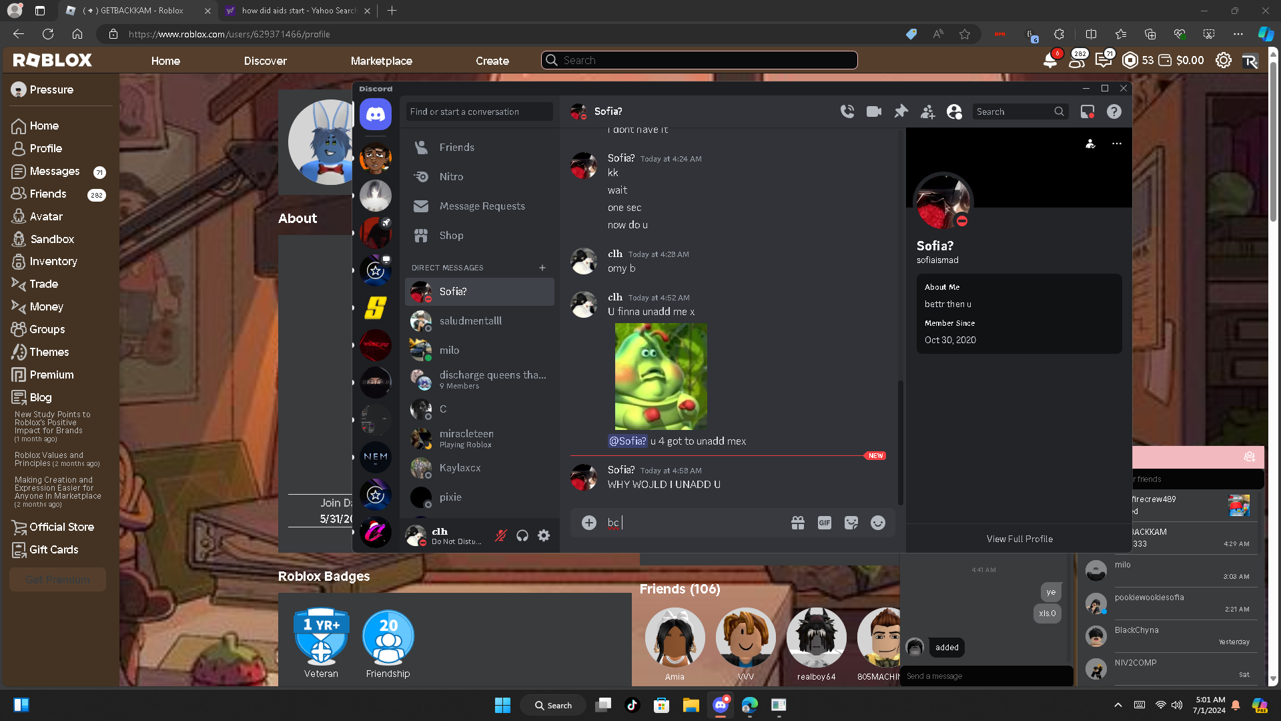Open Message Requests in Discord
1281x721 pixels.
480,206
